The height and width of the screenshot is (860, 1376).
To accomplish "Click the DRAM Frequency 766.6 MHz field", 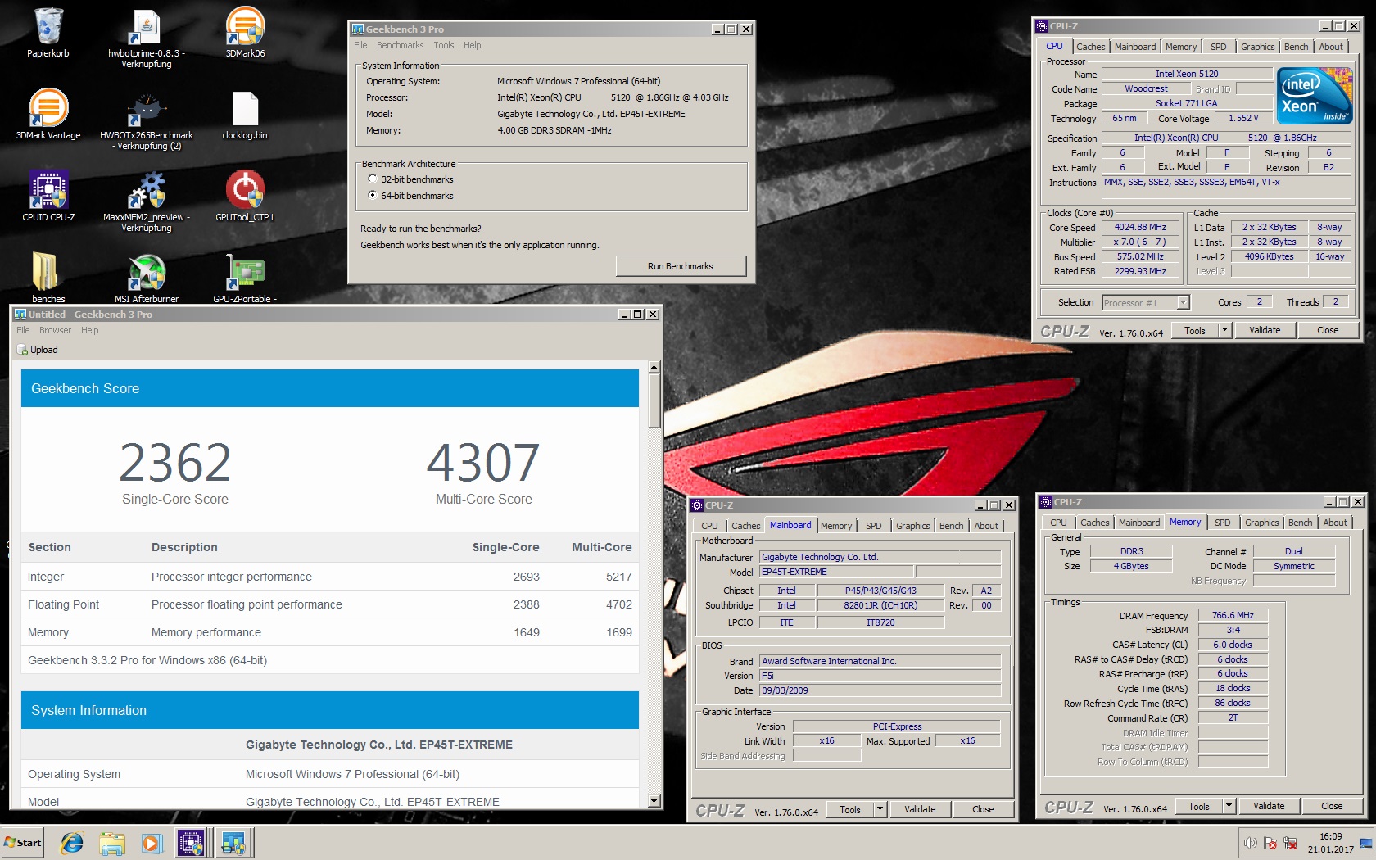I will click(1233, 615).
